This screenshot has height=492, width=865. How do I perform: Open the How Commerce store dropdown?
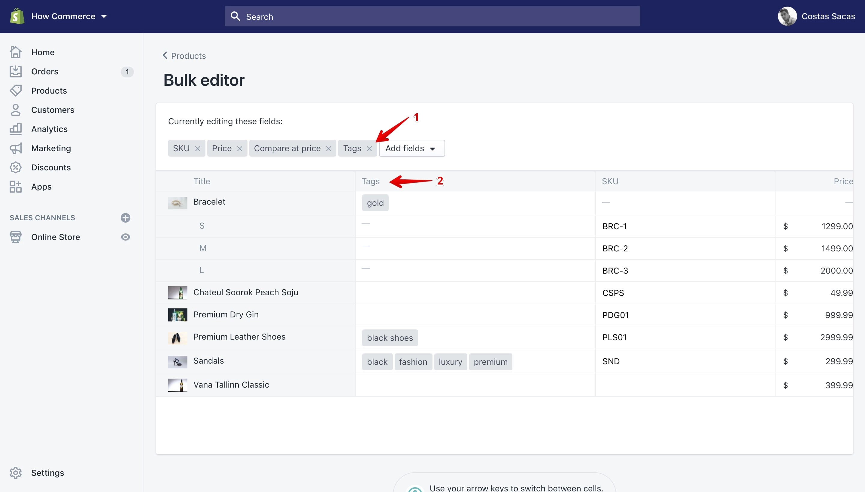click(69, 16)
